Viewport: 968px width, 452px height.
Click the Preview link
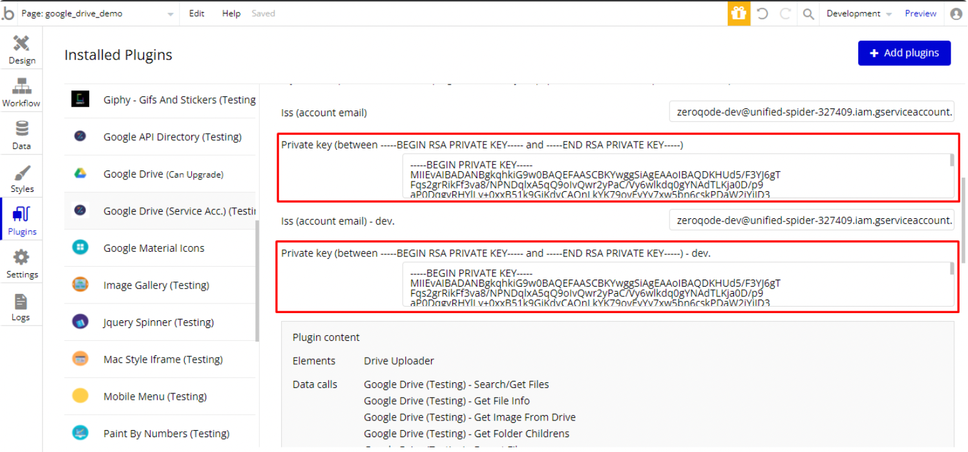(x=921, y=13)
